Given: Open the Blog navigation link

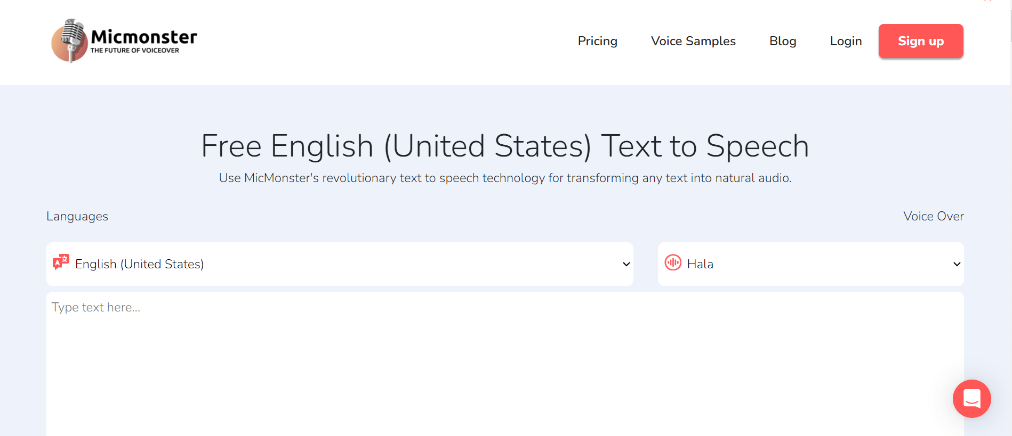Looking at the screenshot, I should (x=783, y=41).
